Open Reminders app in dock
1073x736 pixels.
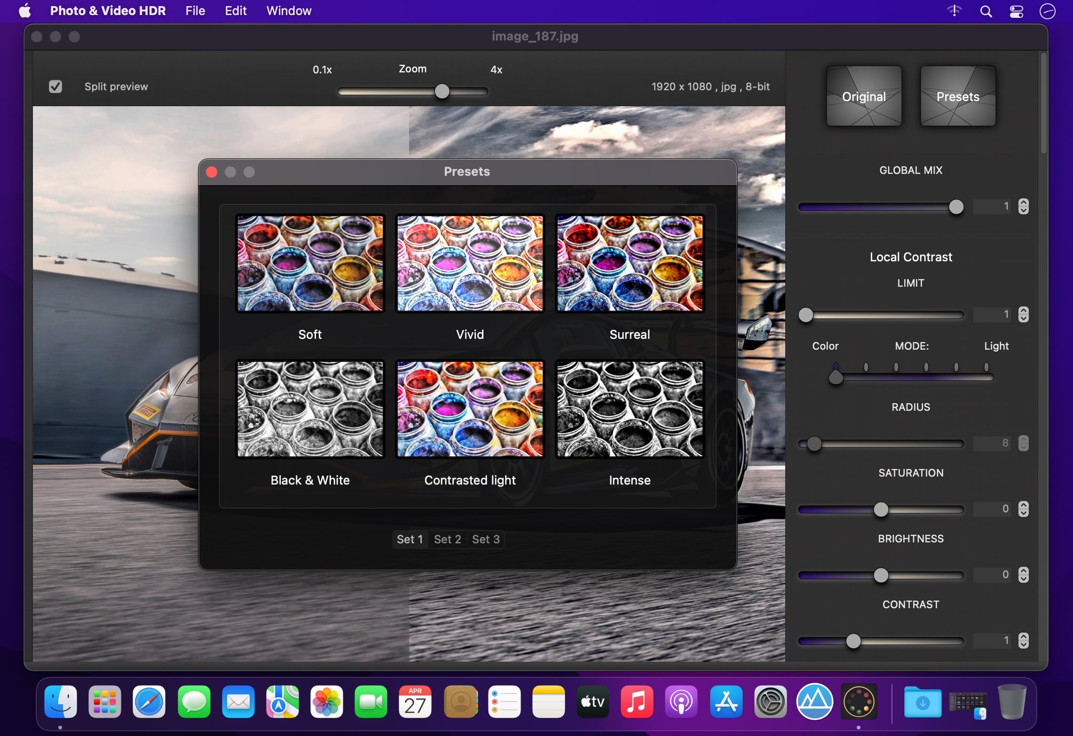505,702
